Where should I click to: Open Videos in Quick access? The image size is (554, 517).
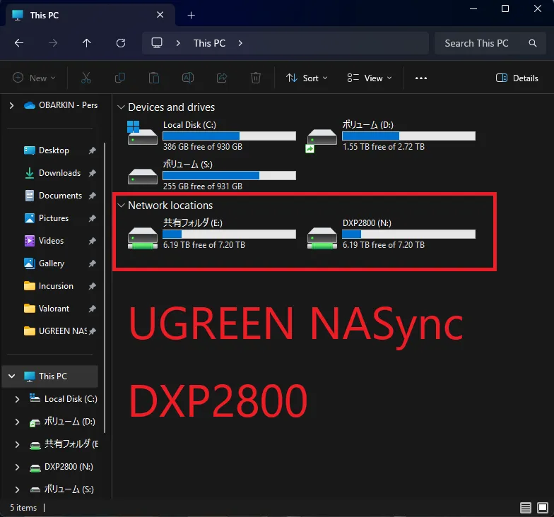(x=54, y=241)
